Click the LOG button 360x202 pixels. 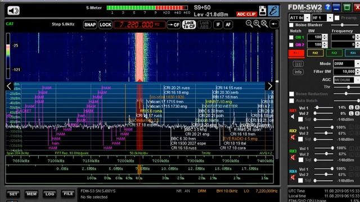coord(49,194)
